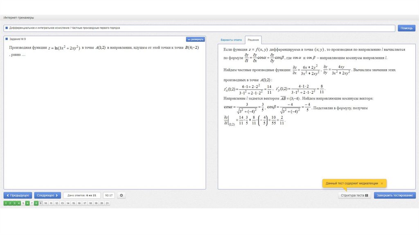Screen dimensions: 419x235
Task: Close the yellow медиалекции notification
Action: pos(382,183)
